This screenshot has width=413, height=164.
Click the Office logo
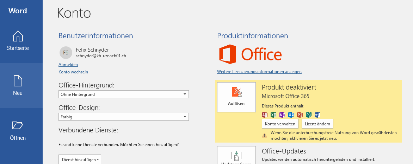250,54
